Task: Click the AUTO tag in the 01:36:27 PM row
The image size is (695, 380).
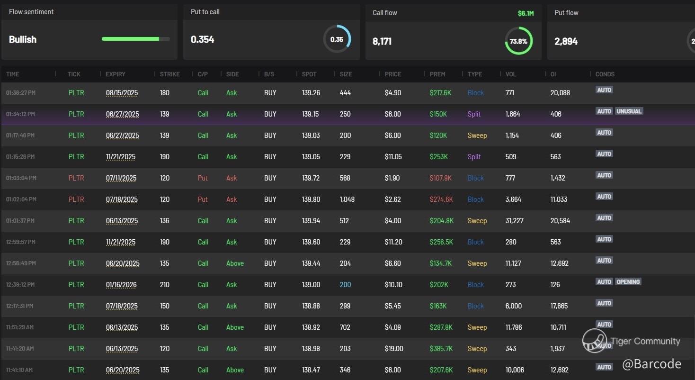Action: point(604,90)
